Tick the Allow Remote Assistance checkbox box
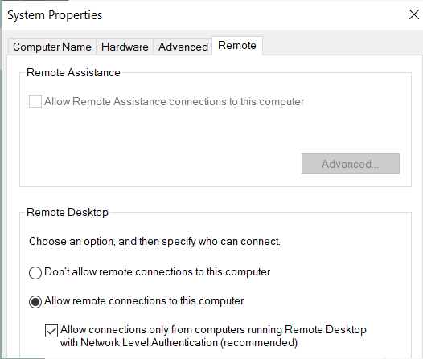The height and width of the screenshot is (359, 423). click(35, 101)
